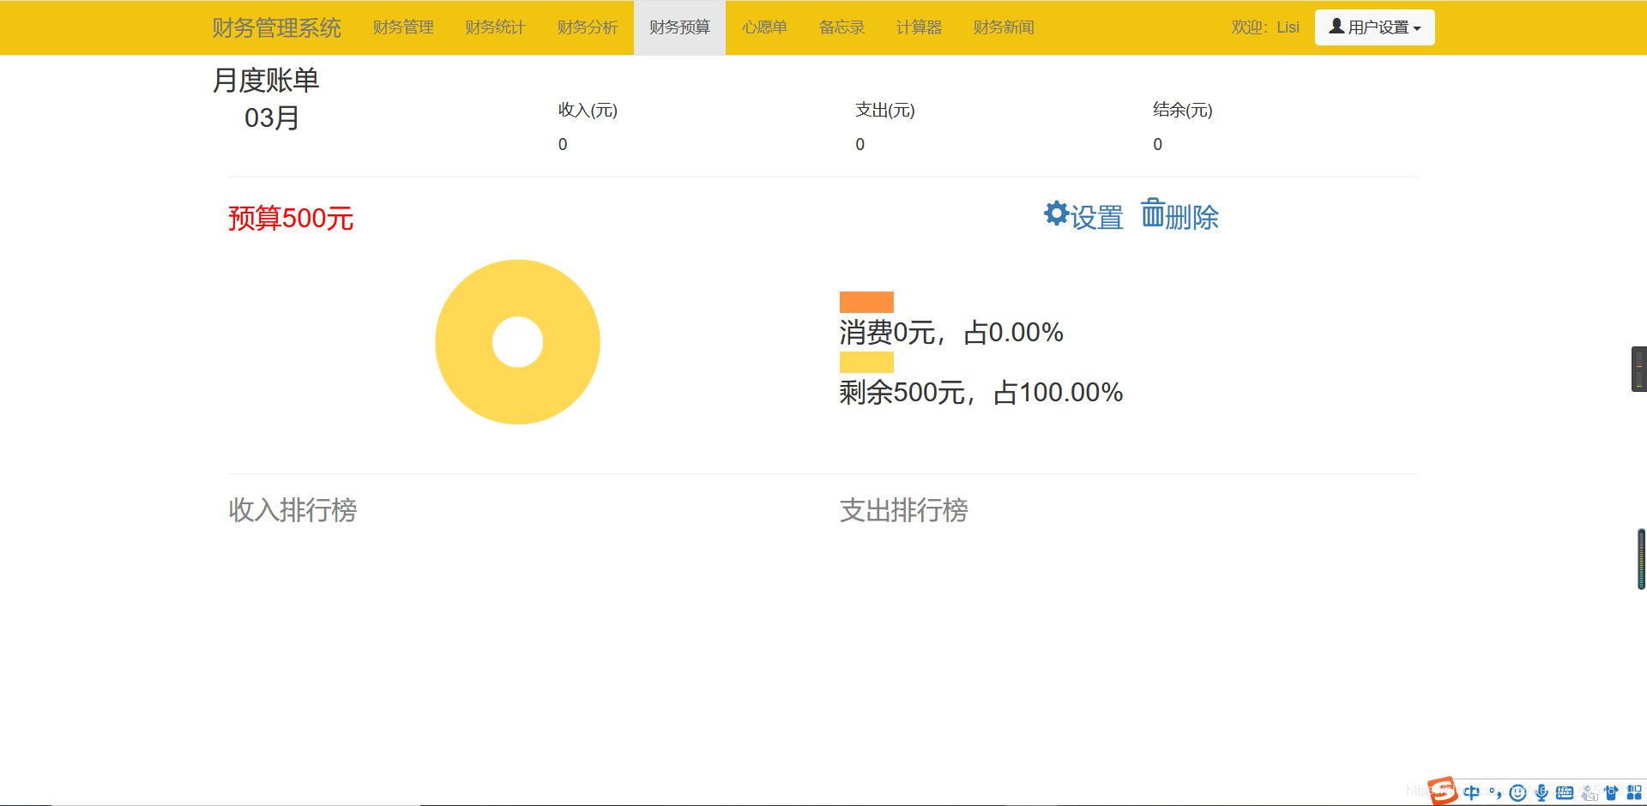
Task: Click the emoji smiley icon in input tray
Action: (x=1517, y=792)
